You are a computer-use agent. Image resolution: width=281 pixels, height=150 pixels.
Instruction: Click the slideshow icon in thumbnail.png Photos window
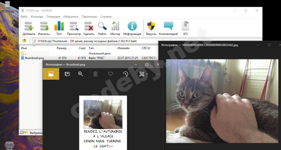(x=67, y=74)
